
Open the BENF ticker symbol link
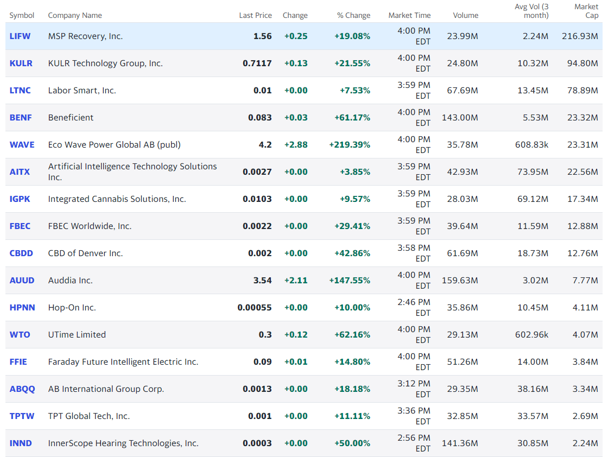click(21, 117)
